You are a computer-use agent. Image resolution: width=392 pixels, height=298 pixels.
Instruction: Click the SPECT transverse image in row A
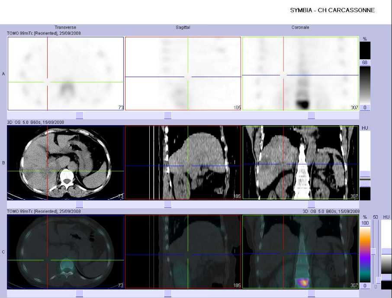pyautogui.click(x=66, y=74)
